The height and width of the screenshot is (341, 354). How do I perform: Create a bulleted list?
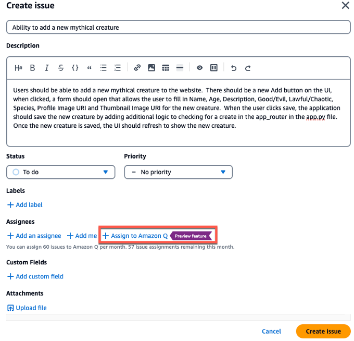104,68
